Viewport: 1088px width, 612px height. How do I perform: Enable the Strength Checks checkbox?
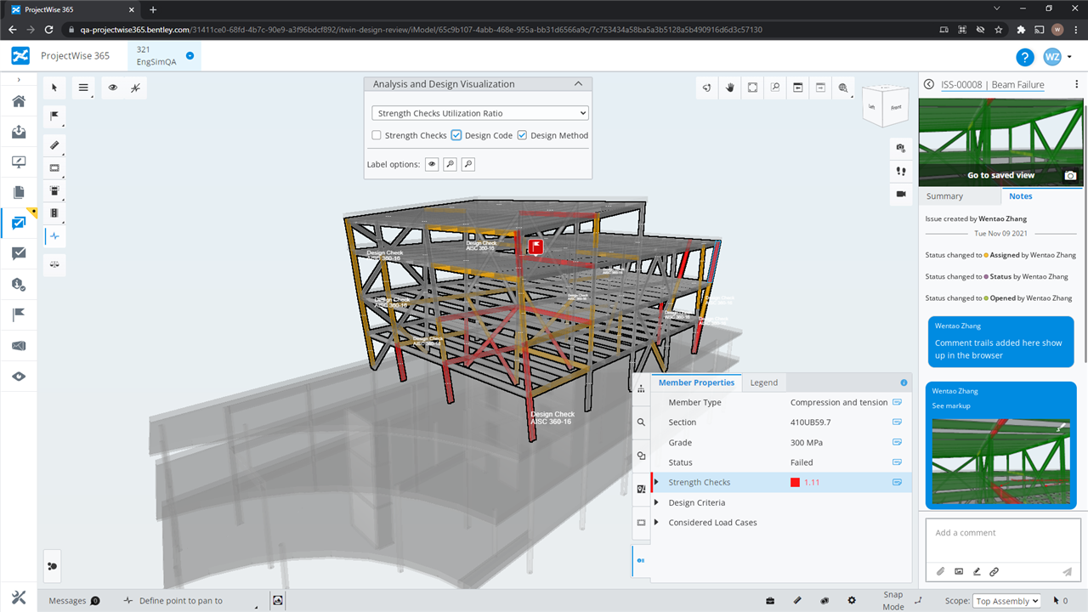click(377, 135)
